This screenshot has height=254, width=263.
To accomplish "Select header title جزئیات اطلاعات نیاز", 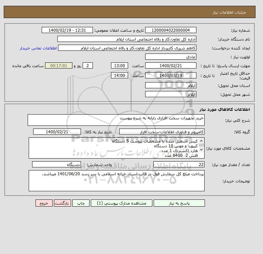I will (x=229, y=12).
